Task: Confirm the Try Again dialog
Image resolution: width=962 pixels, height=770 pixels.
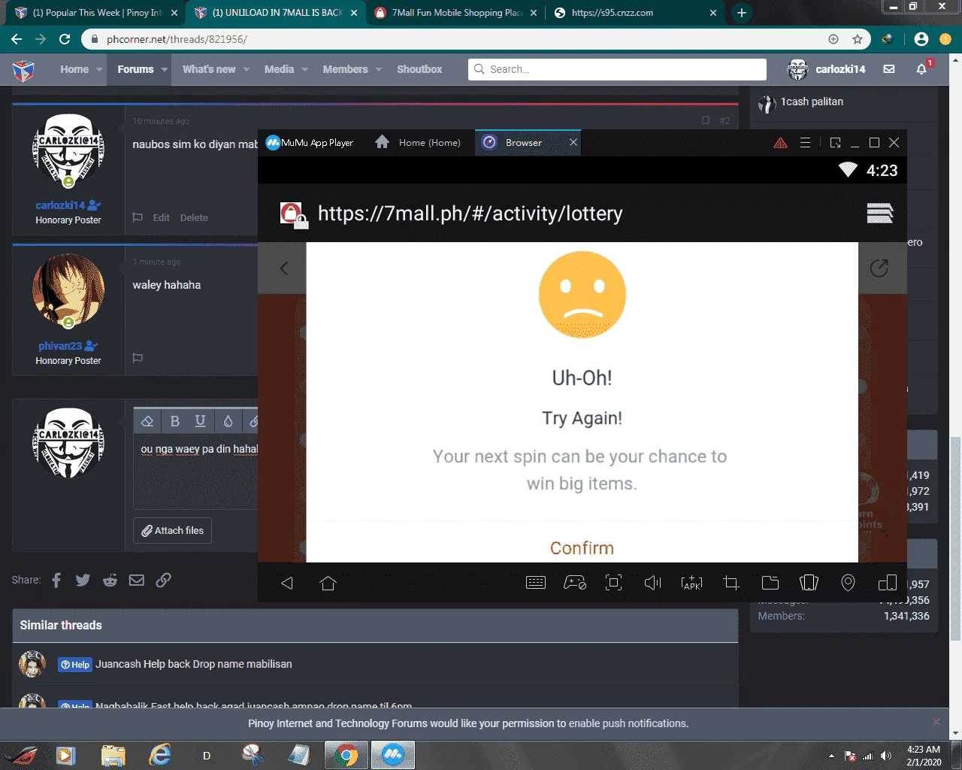Action: coord(582,547)
